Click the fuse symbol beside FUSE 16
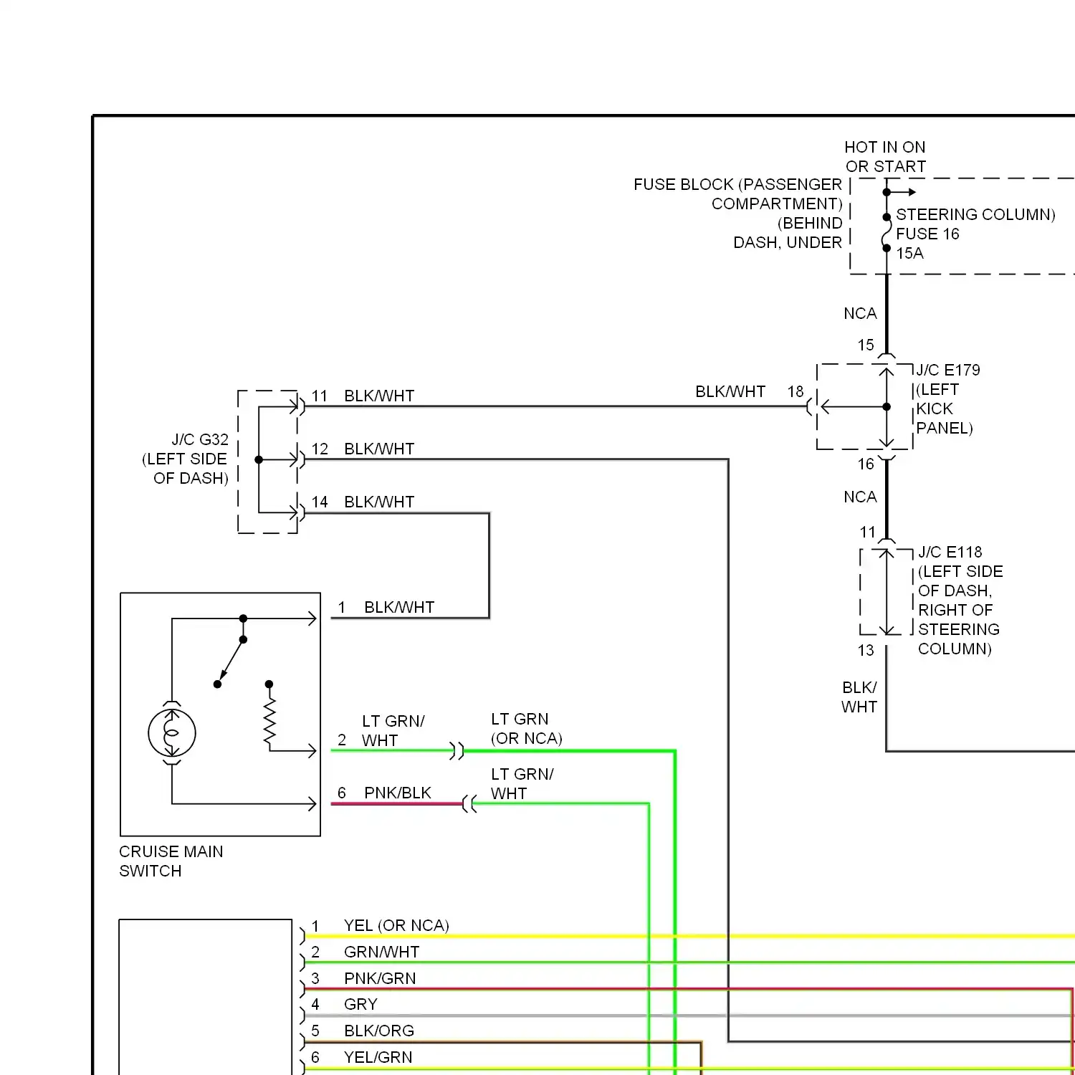Image resolution: width=1075 pixels, height=1075 pixels. click(887, 232)
